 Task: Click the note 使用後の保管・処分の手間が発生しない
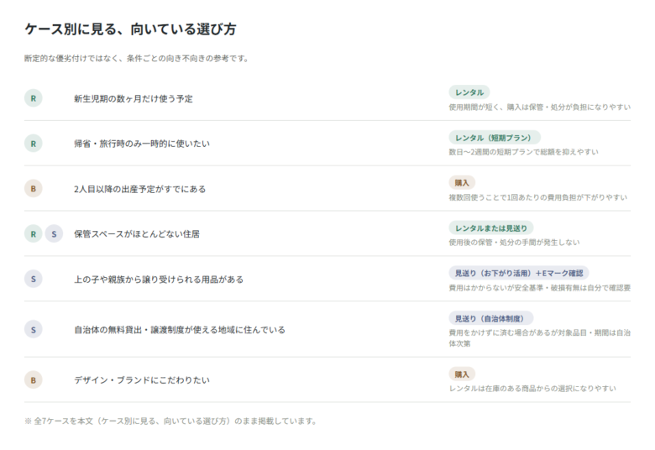tap(514, 243)
